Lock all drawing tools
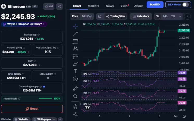The height and width of the screenshot is (121, 194). (75, 114)
